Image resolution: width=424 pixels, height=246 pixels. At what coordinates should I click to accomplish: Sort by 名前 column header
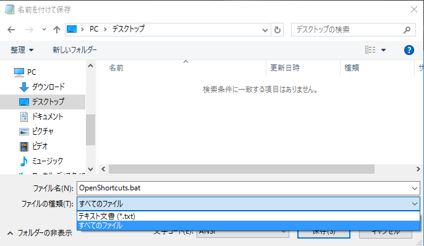click(116, 68)
